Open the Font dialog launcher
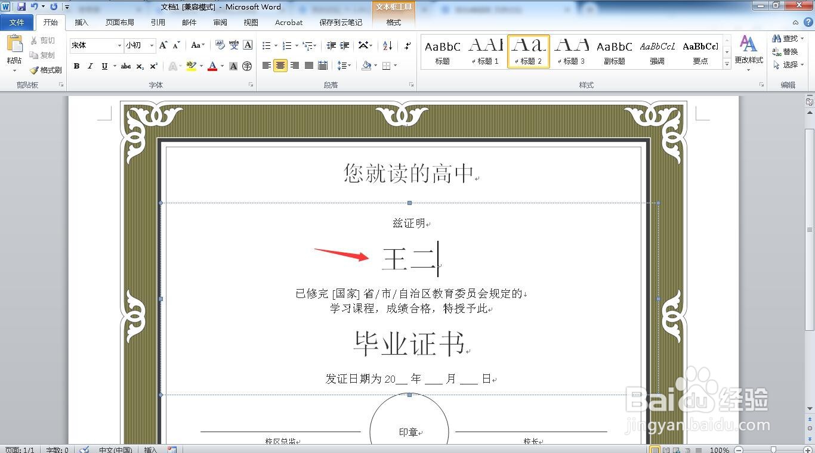815x453 pixels. (251, 85)
